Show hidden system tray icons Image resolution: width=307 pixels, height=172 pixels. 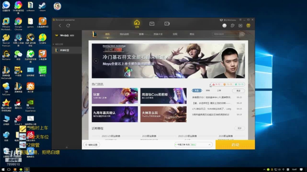click(x=264, y=169)
